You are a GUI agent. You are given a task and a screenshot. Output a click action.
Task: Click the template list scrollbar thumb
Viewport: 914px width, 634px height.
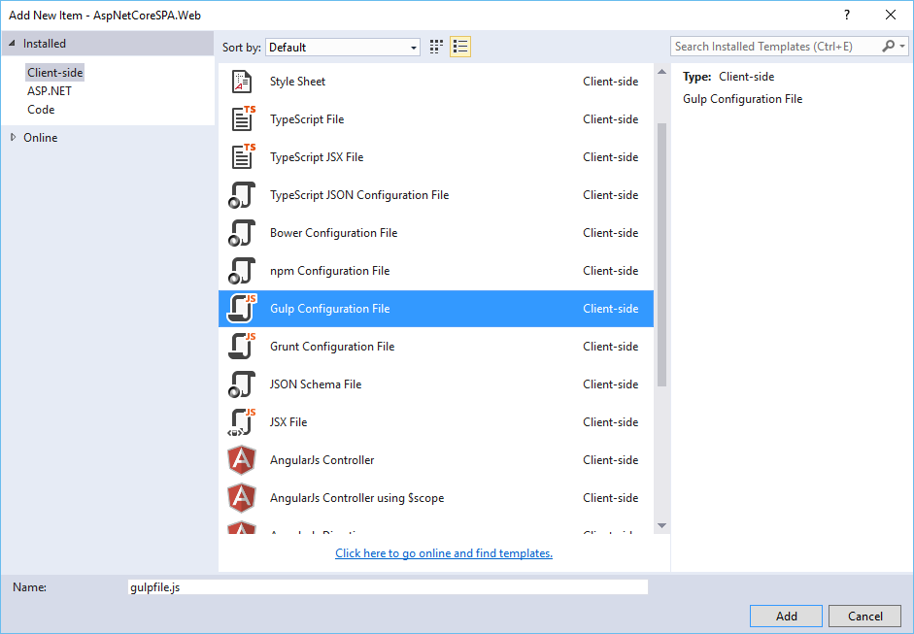661,255
